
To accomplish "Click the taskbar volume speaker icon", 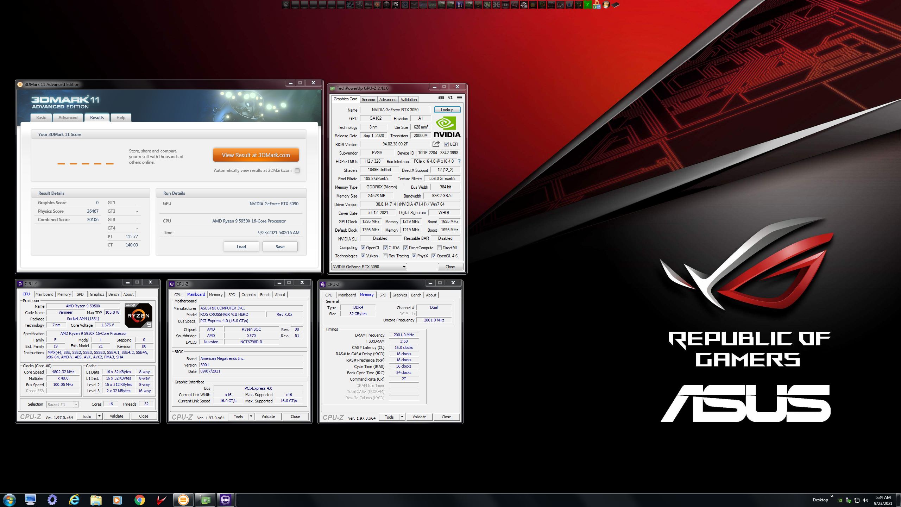I will (x=865, y=500).
